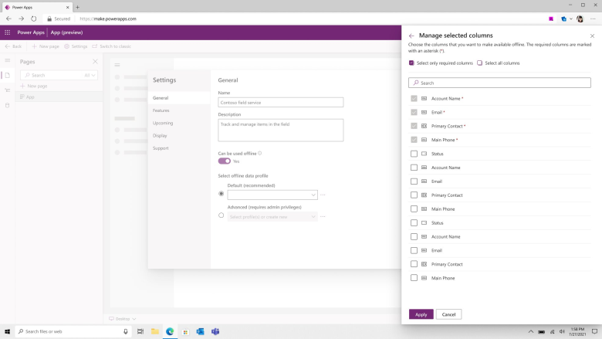This screenshot has height=339, width=602.
Task: Open Microsoft Teams from the taskbar
Action: (x=215, y=332)
